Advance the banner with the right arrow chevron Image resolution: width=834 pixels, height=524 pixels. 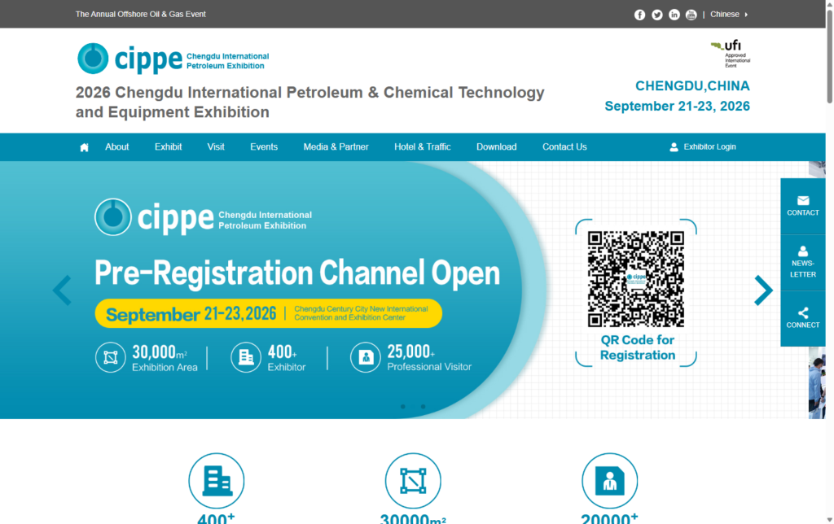pos(763,290)
